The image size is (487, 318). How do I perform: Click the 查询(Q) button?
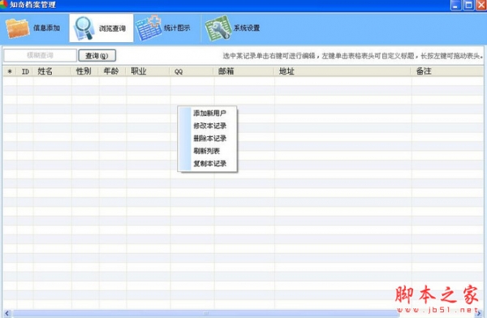(x=97, y=56)
